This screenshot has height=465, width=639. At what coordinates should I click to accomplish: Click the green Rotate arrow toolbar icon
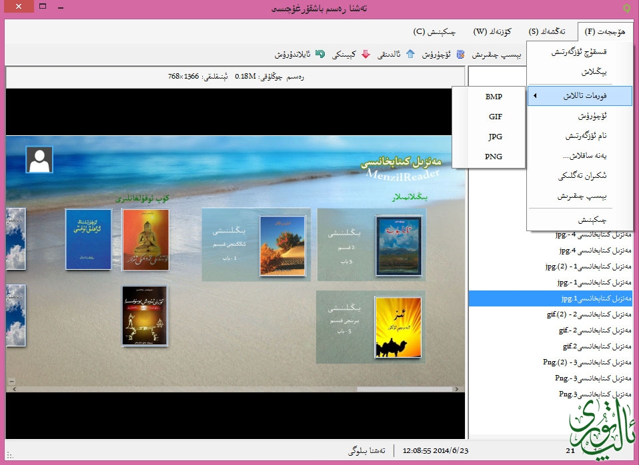[x=320, y=55]
